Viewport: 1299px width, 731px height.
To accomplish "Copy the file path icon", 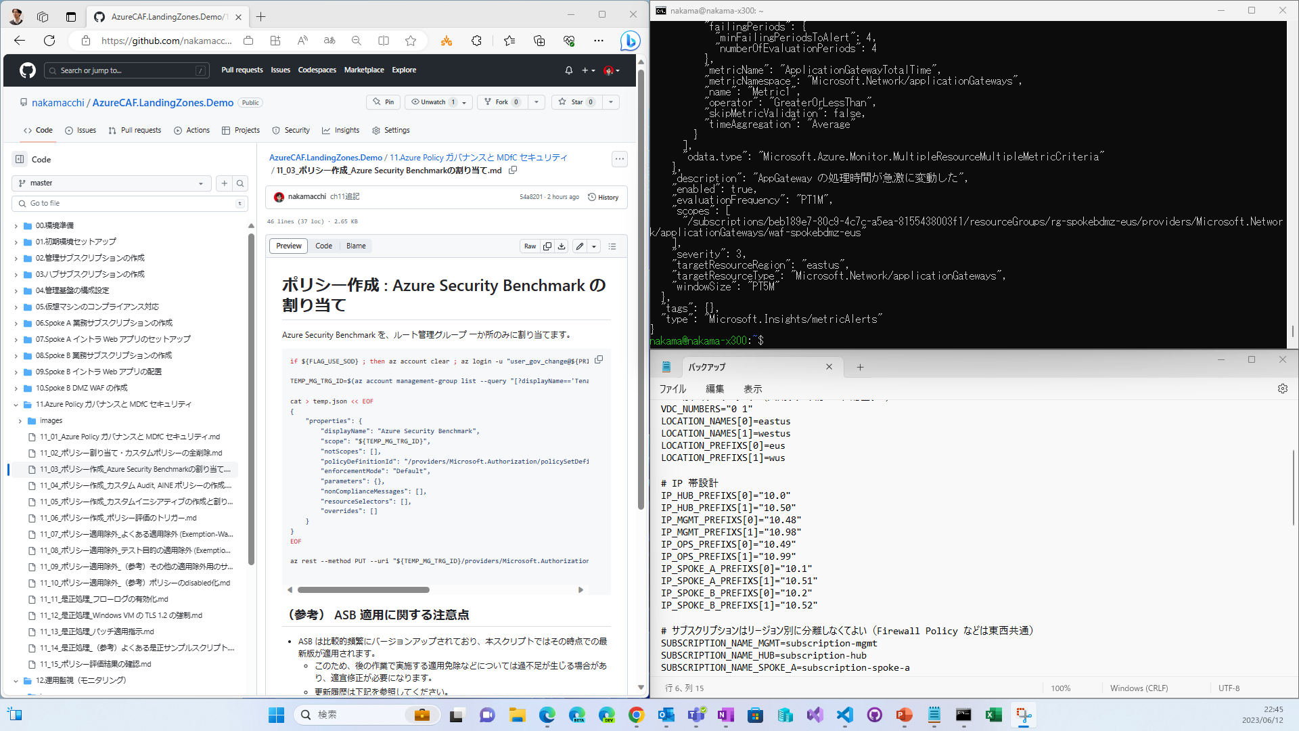I will 513,171.
